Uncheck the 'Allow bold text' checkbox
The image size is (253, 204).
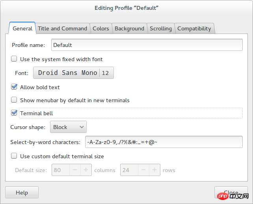click(x=14, y=87)
